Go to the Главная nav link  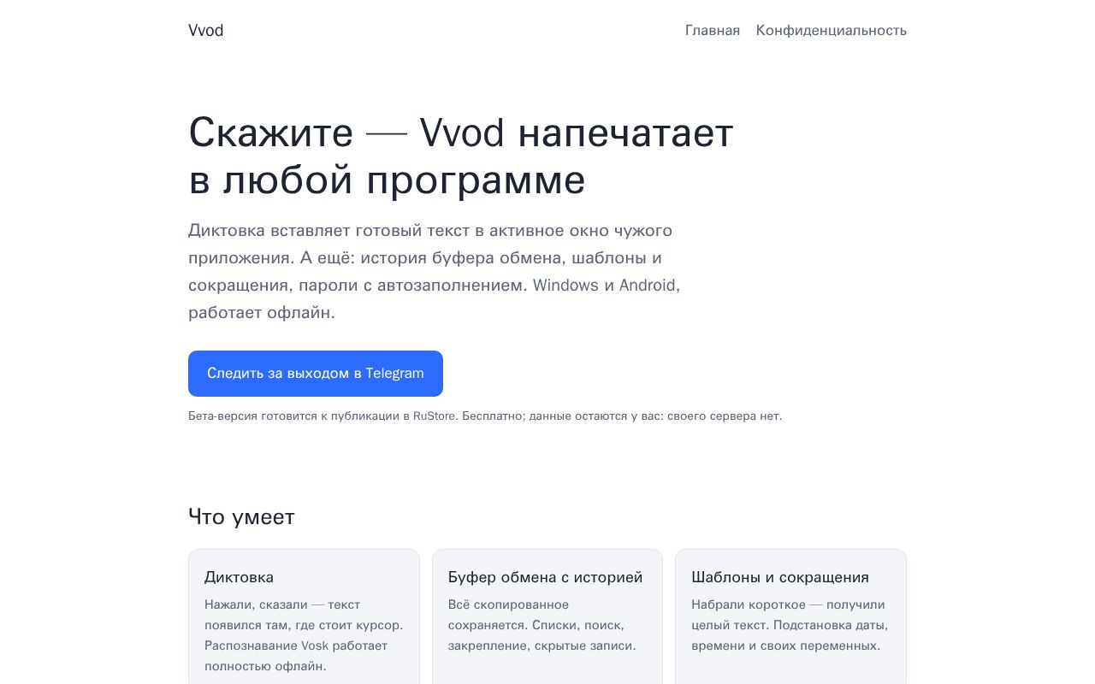713,31
